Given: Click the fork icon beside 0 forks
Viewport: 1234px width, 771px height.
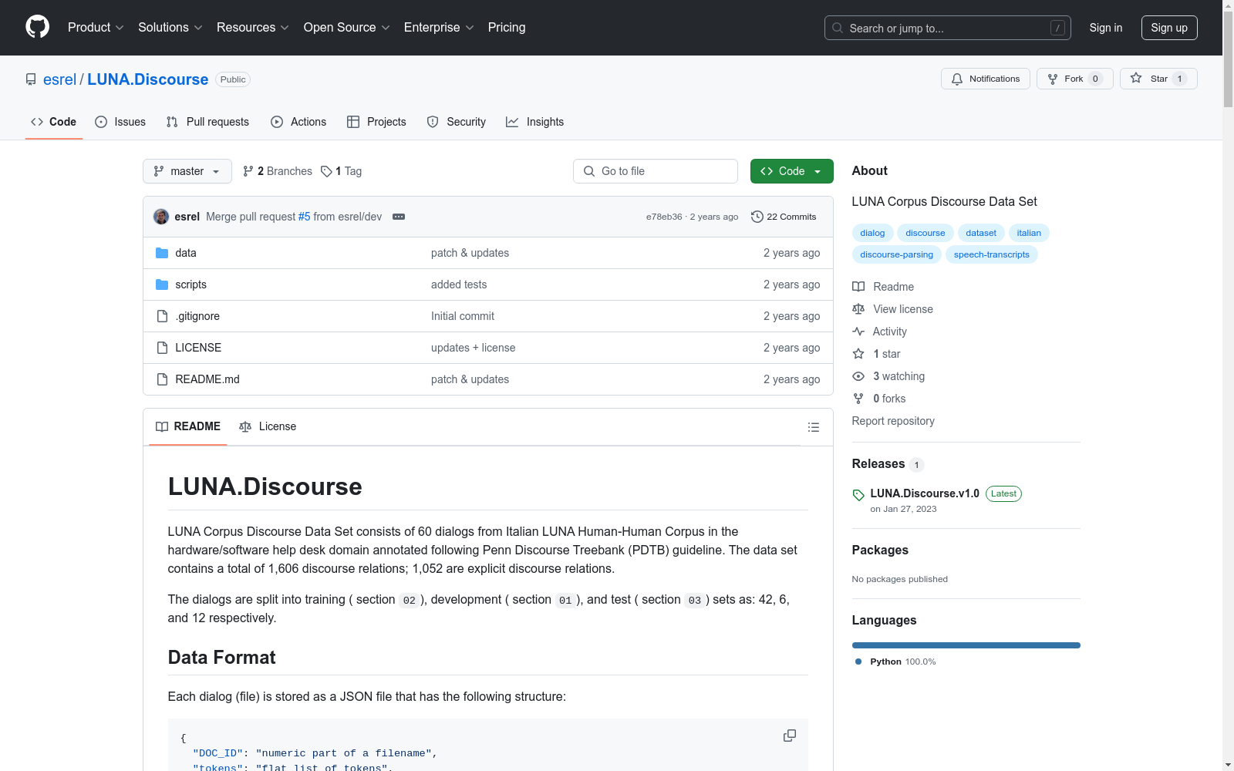Looking at the screenshot, I should click(858, 399).
